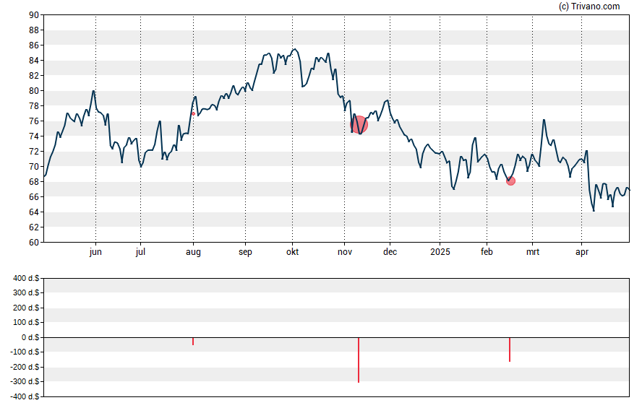
Task: Click the '-100 d.$' axis label
Action: (x=25, y=352)
